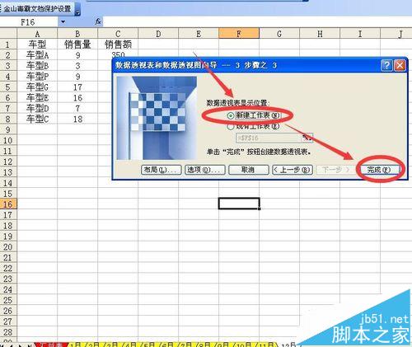Click cell 车型C
Screen dimensions: 412x347
(x=37, y=119)
